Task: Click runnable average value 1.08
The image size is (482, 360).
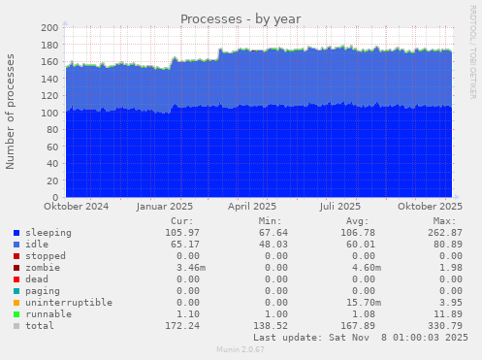Action: (x=364, y=314)
